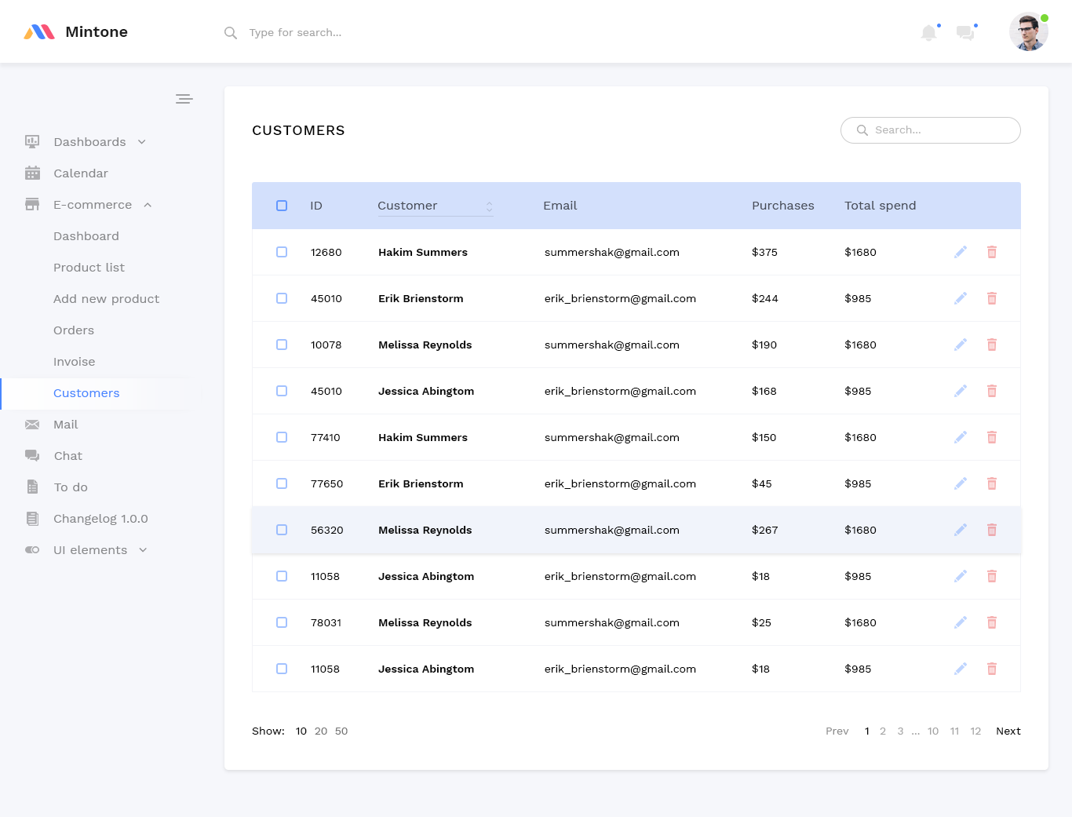Image resolution: width=1072 pixels, height=817 pixels.
Task: Show 50 rows per page
Action: pyautogui.click(x=341, y=731)
